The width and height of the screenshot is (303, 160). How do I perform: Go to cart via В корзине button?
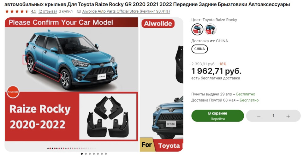tap(217, 116)
